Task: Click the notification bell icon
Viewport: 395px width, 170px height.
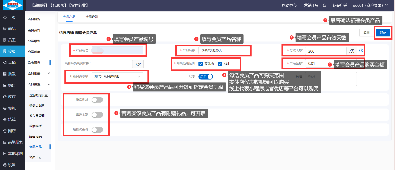Action: (324, 6)
